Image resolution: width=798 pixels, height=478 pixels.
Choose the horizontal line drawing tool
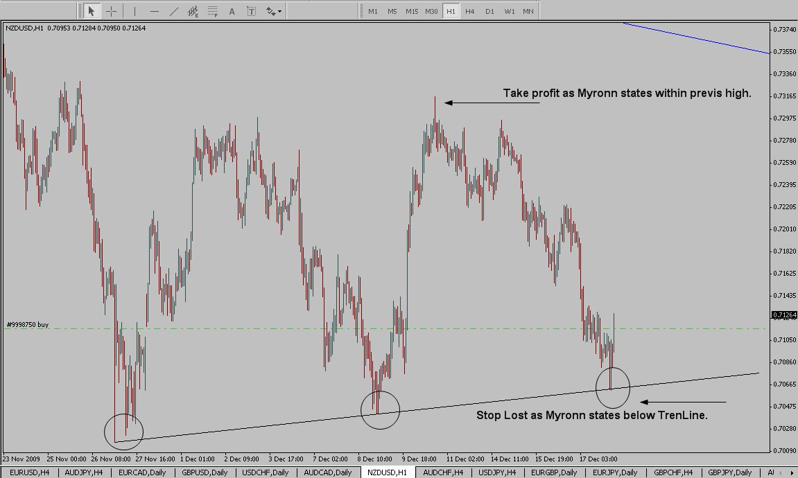coord(154,11)
